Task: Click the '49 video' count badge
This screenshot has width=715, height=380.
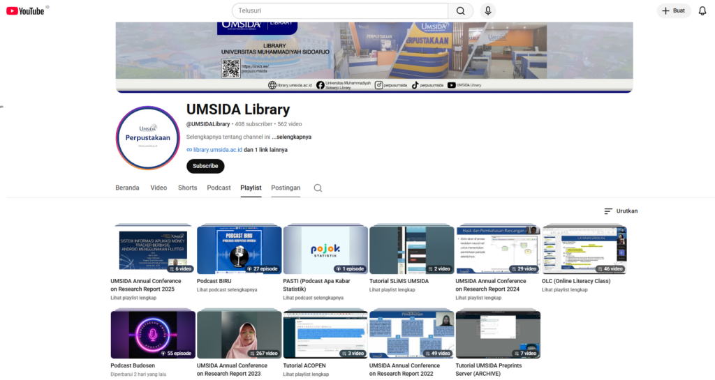Action: pyautogui.click(x=437, y=353)
